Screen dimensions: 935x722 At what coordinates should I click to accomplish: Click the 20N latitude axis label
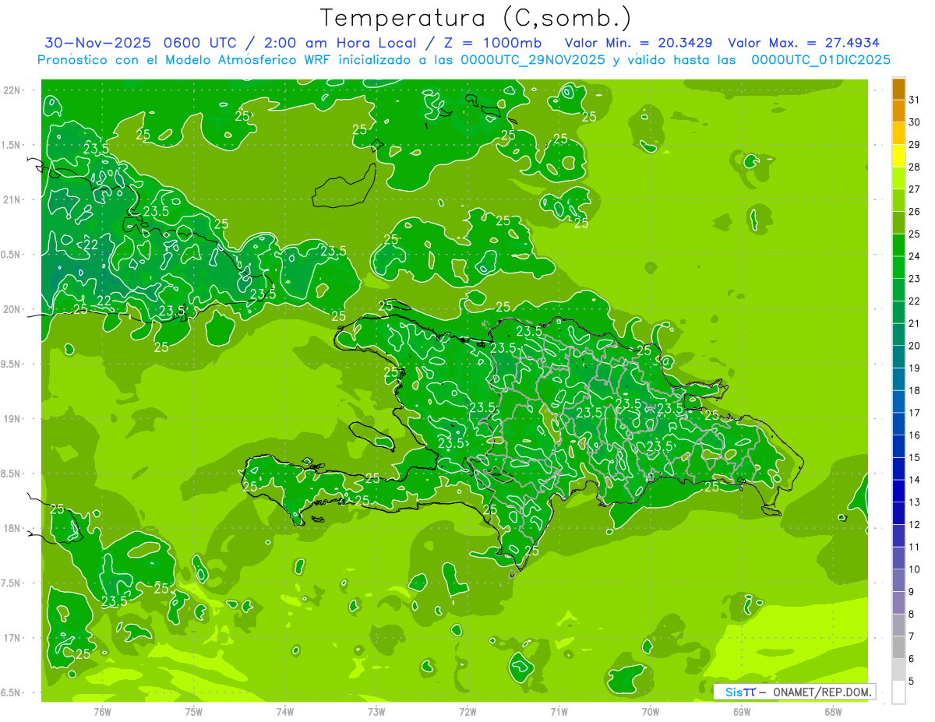tap(12, 309)
